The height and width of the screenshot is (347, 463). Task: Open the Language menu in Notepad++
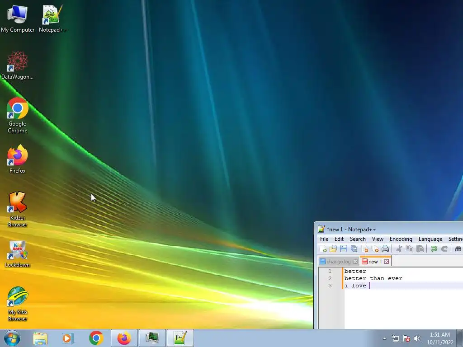pyautogui.click(x=430, y=239)
